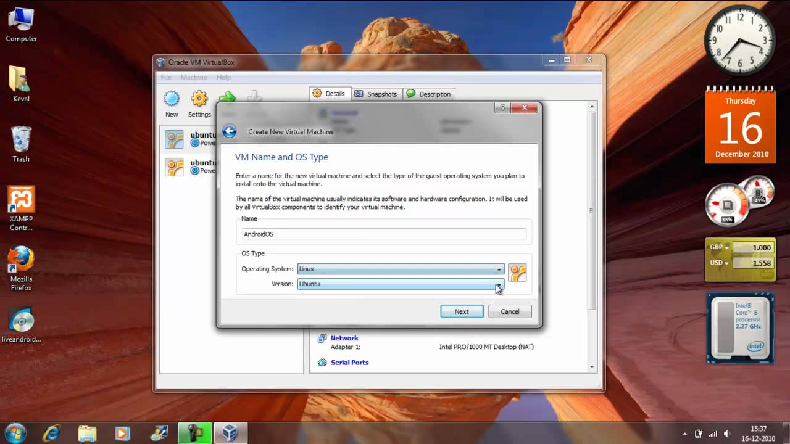The width and height of the screenshot is (790, 444).
Task: Launch Internet Explorer from the taskbar
Action: tap(52, 433)
